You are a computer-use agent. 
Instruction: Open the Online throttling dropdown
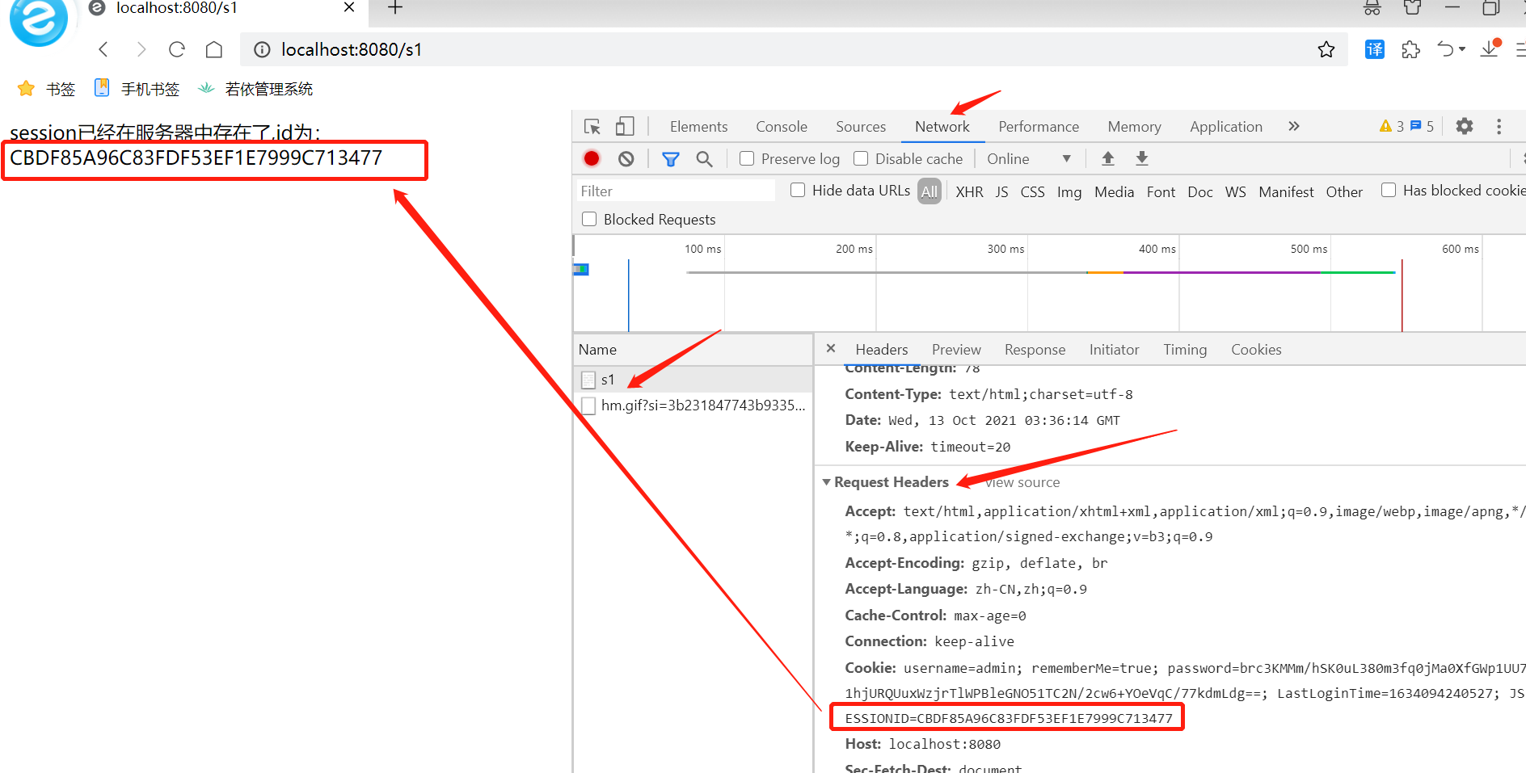tap(1029, 159)
